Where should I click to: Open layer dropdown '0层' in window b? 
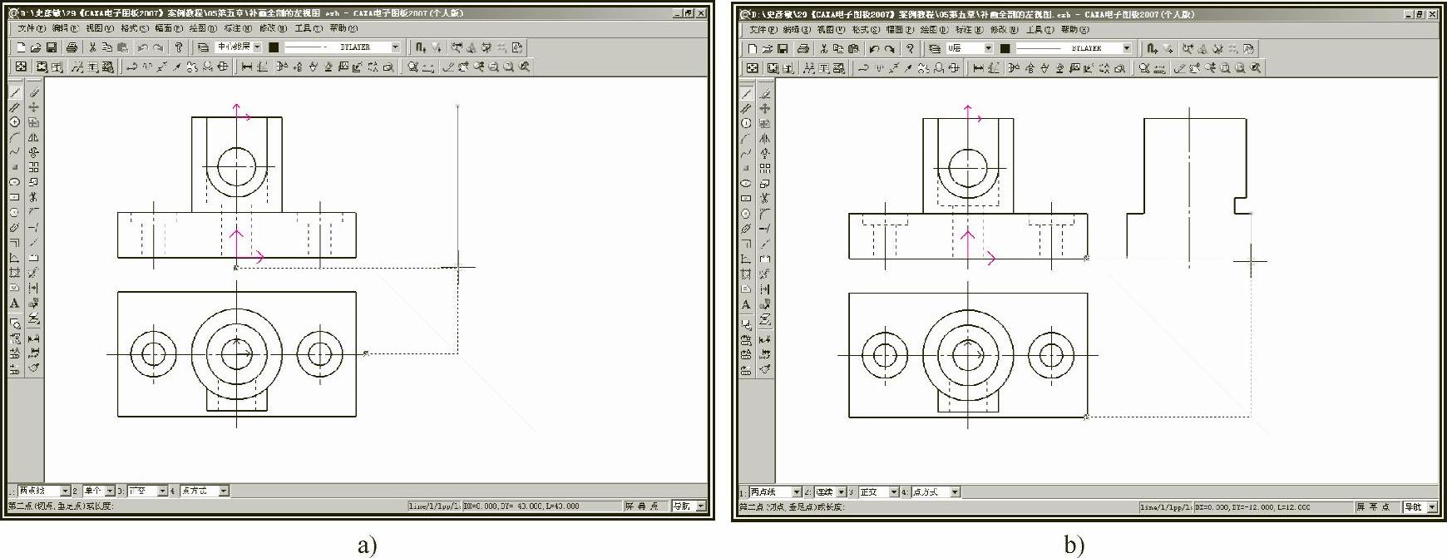[x=970, y=48]
